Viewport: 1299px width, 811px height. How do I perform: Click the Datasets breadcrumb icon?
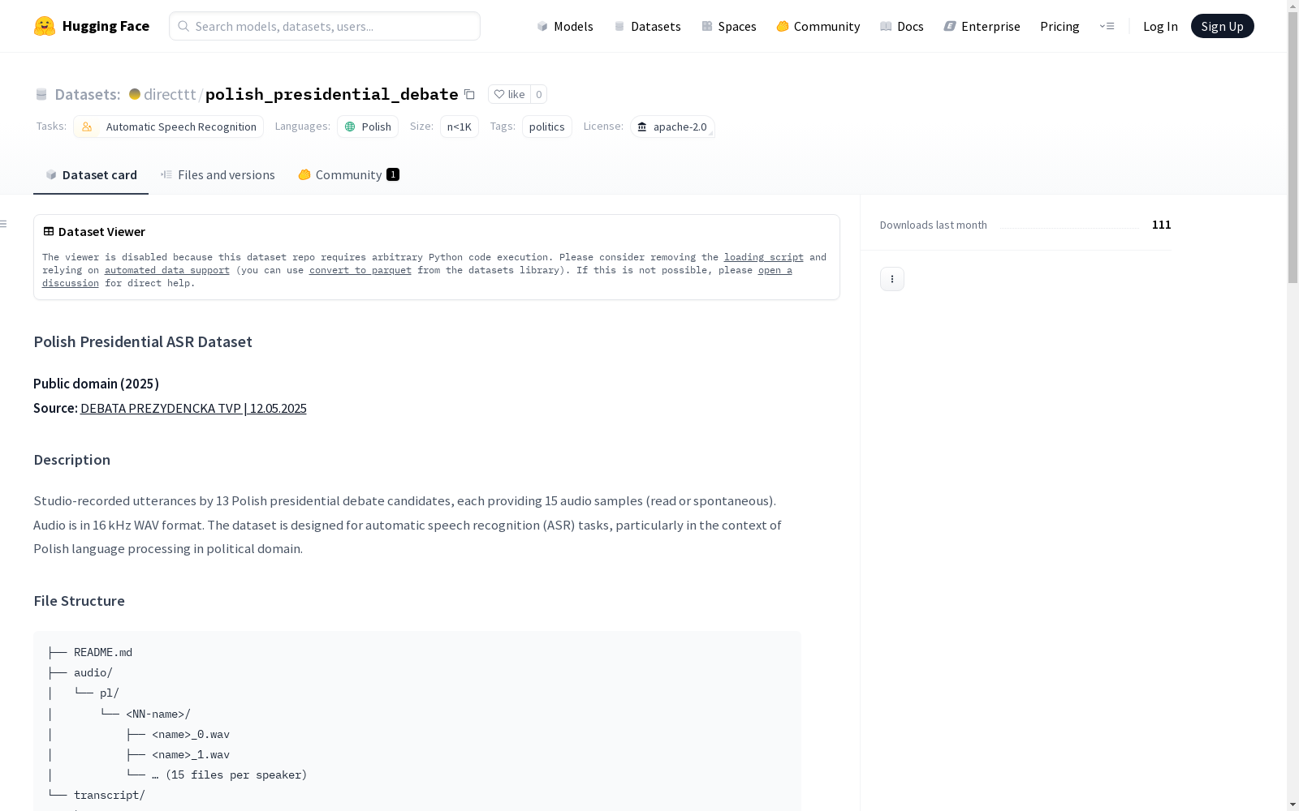click(41, 94)
